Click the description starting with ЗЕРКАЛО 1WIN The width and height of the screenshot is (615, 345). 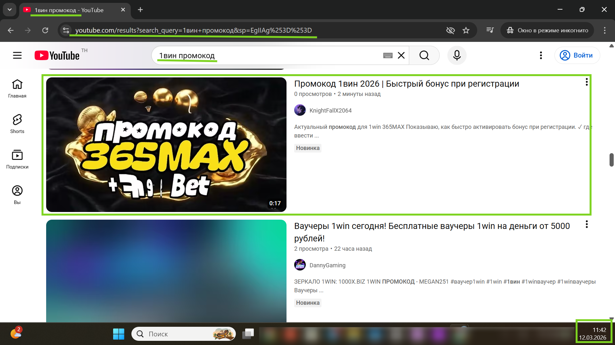445,286
